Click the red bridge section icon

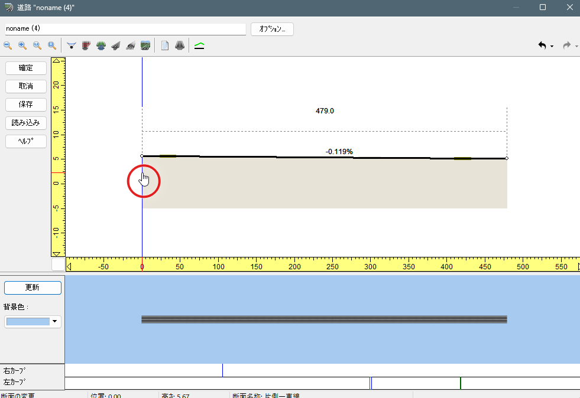click(x=86, y=46)
